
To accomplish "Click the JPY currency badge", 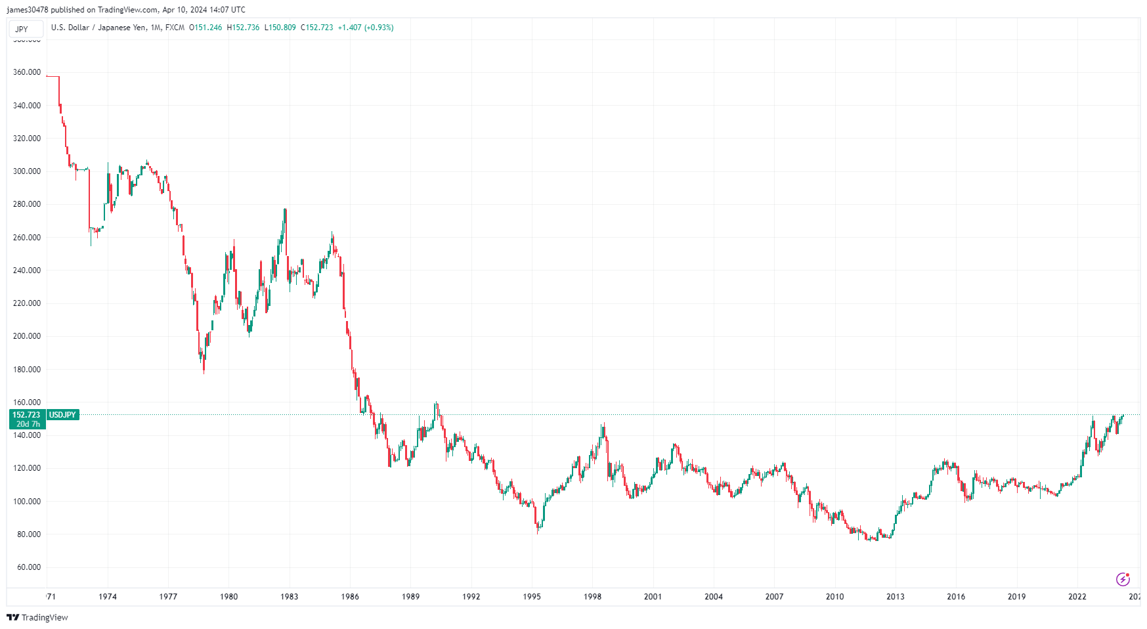I will [26, 29].
